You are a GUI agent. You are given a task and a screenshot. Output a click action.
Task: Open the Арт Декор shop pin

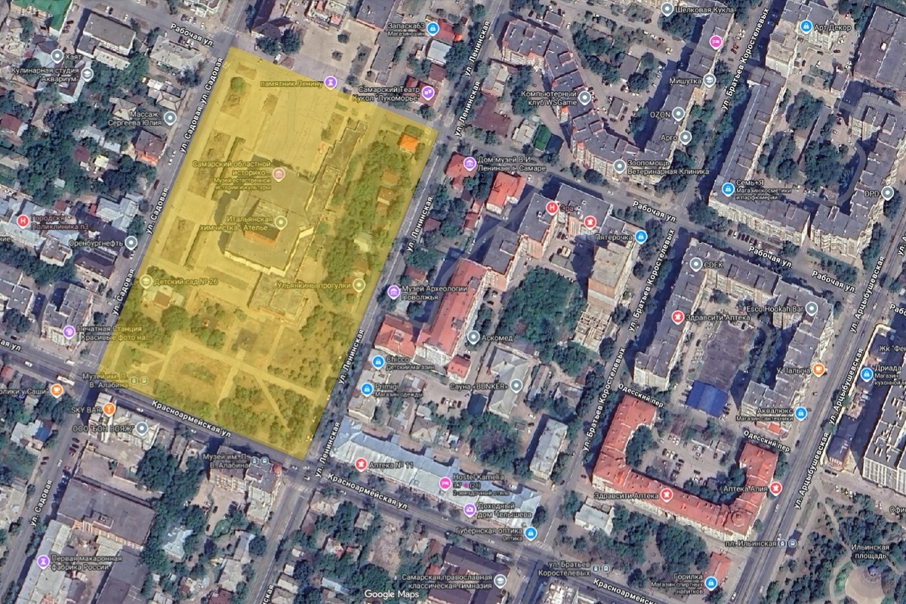(806, 26)
